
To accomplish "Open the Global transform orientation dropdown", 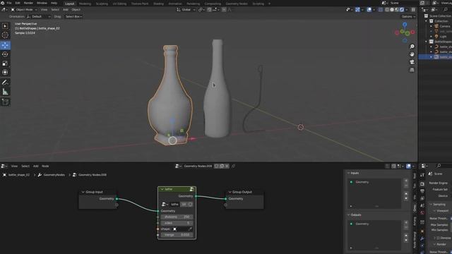I will 186,9.
